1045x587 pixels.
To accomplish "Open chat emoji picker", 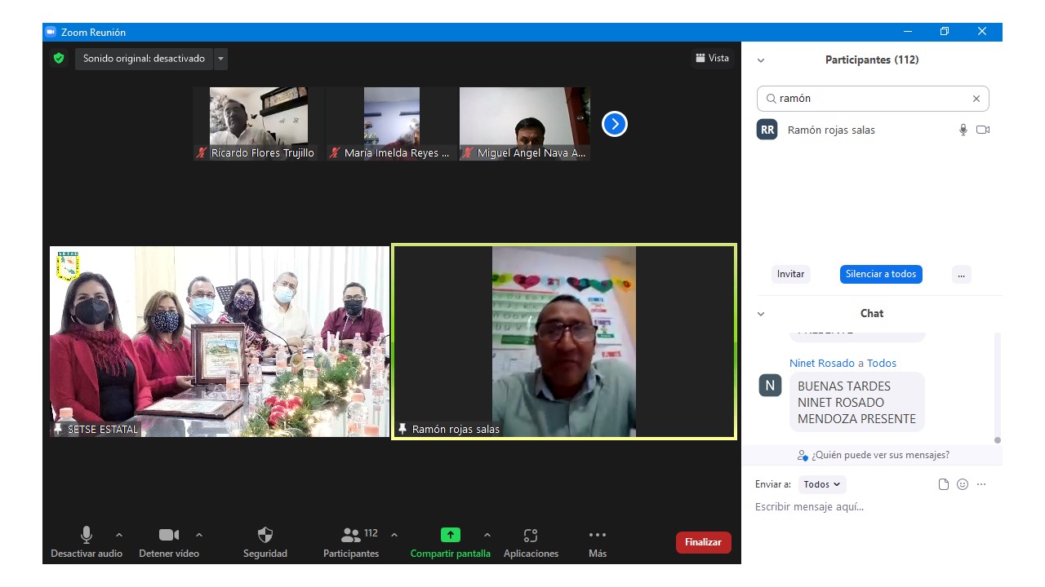I will point(963,484).
